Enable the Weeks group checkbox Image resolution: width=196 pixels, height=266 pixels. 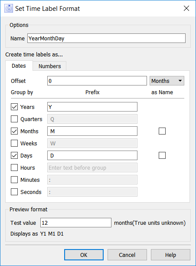coord(14,143)
